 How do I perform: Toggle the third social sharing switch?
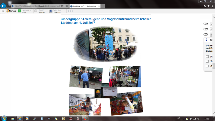[206, 34]
